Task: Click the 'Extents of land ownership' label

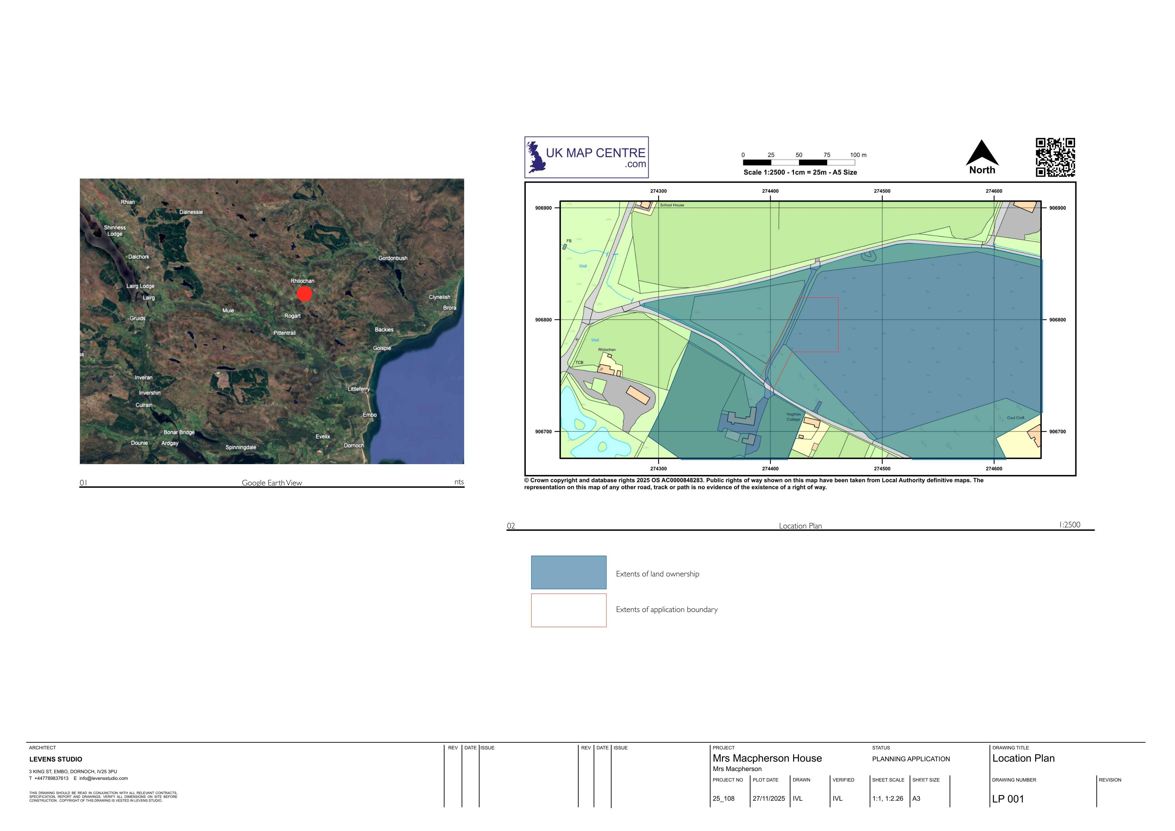Action: [657, 574]
